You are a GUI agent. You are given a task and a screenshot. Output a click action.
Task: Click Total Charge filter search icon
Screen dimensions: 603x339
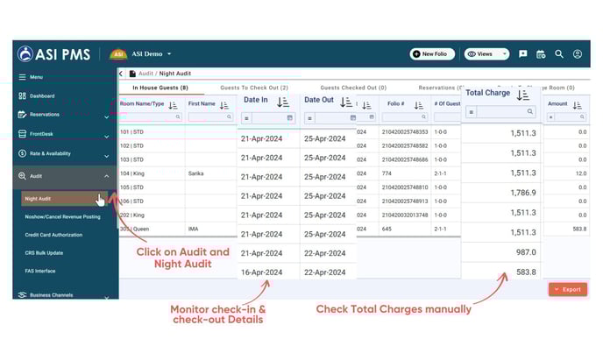point(530,111)
